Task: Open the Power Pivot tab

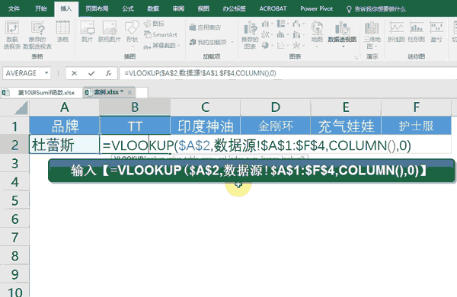Action: pyautogui.click(x=317, y=8)
